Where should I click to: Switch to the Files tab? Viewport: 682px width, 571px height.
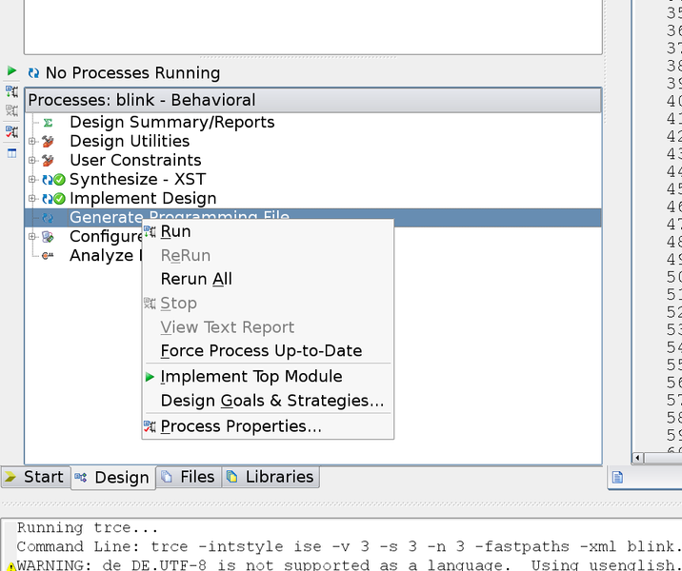[189, 477]
